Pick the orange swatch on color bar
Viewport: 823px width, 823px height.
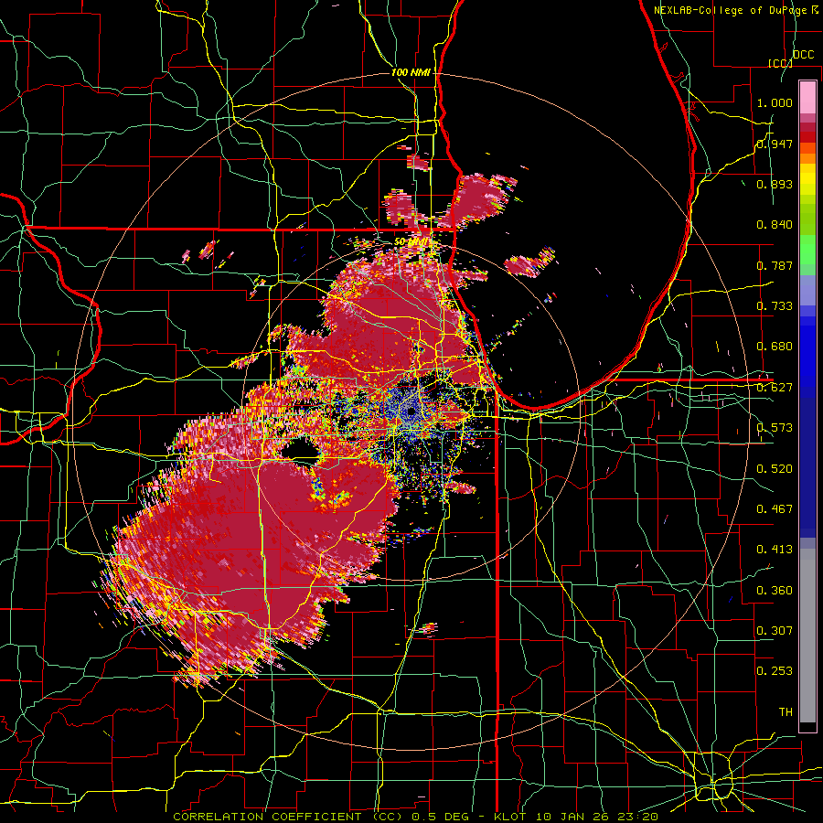807,158
